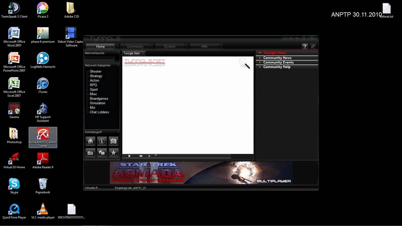Select the Tunngle Start tab
The height and width of the screenshot is (226, 402).
tap(132, 53)
